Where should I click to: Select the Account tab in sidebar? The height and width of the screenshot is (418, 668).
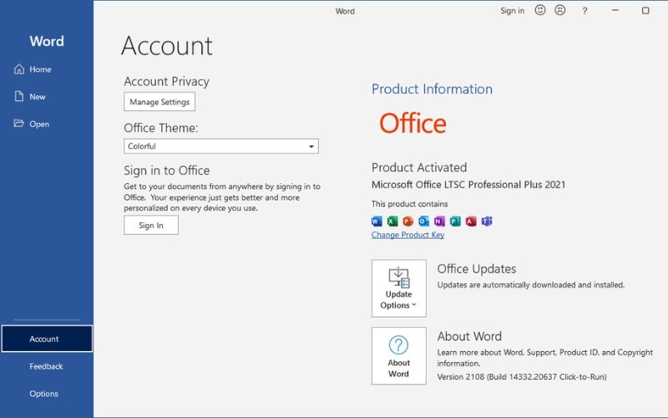[x=47, y=339]
